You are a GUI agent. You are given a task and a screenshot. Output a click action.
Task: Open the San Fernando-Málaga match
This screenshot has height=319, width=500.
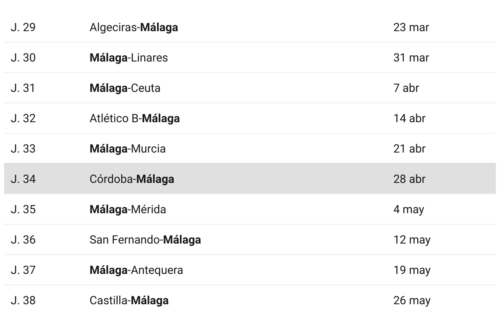coord(145,240)
